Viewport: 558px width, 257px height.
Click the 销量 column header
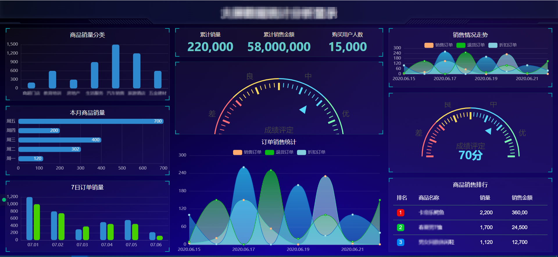coord(485,198)
